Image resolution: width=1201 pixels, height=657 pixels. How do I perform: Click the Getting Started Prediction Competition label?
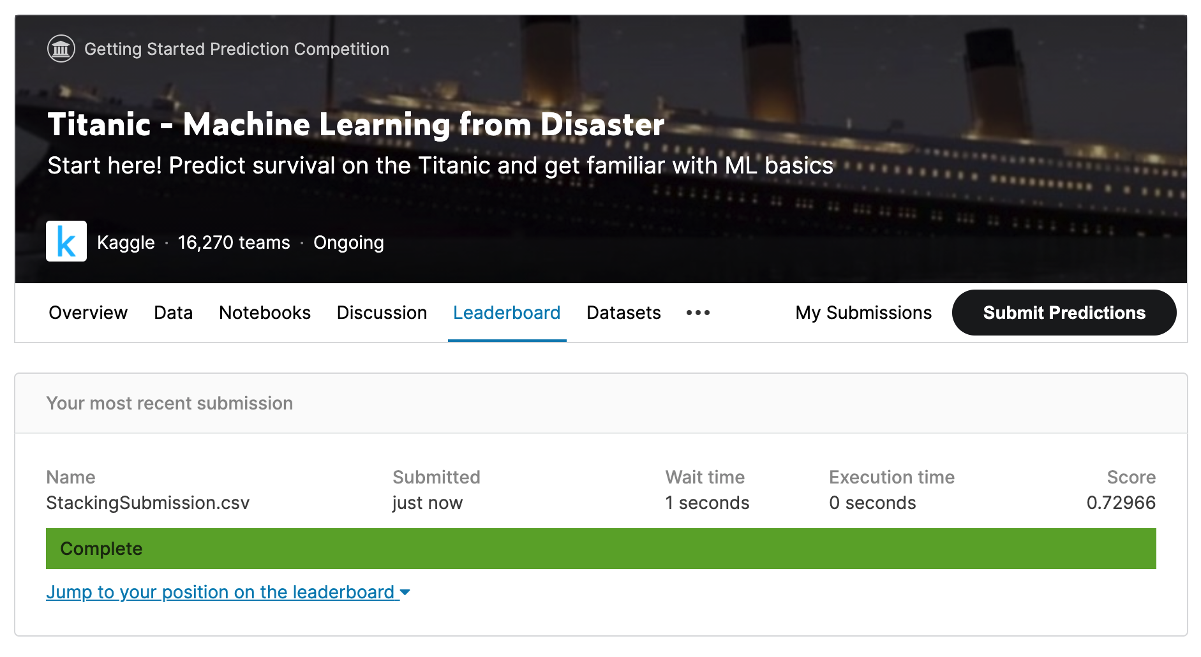click(x=236, y=49)
